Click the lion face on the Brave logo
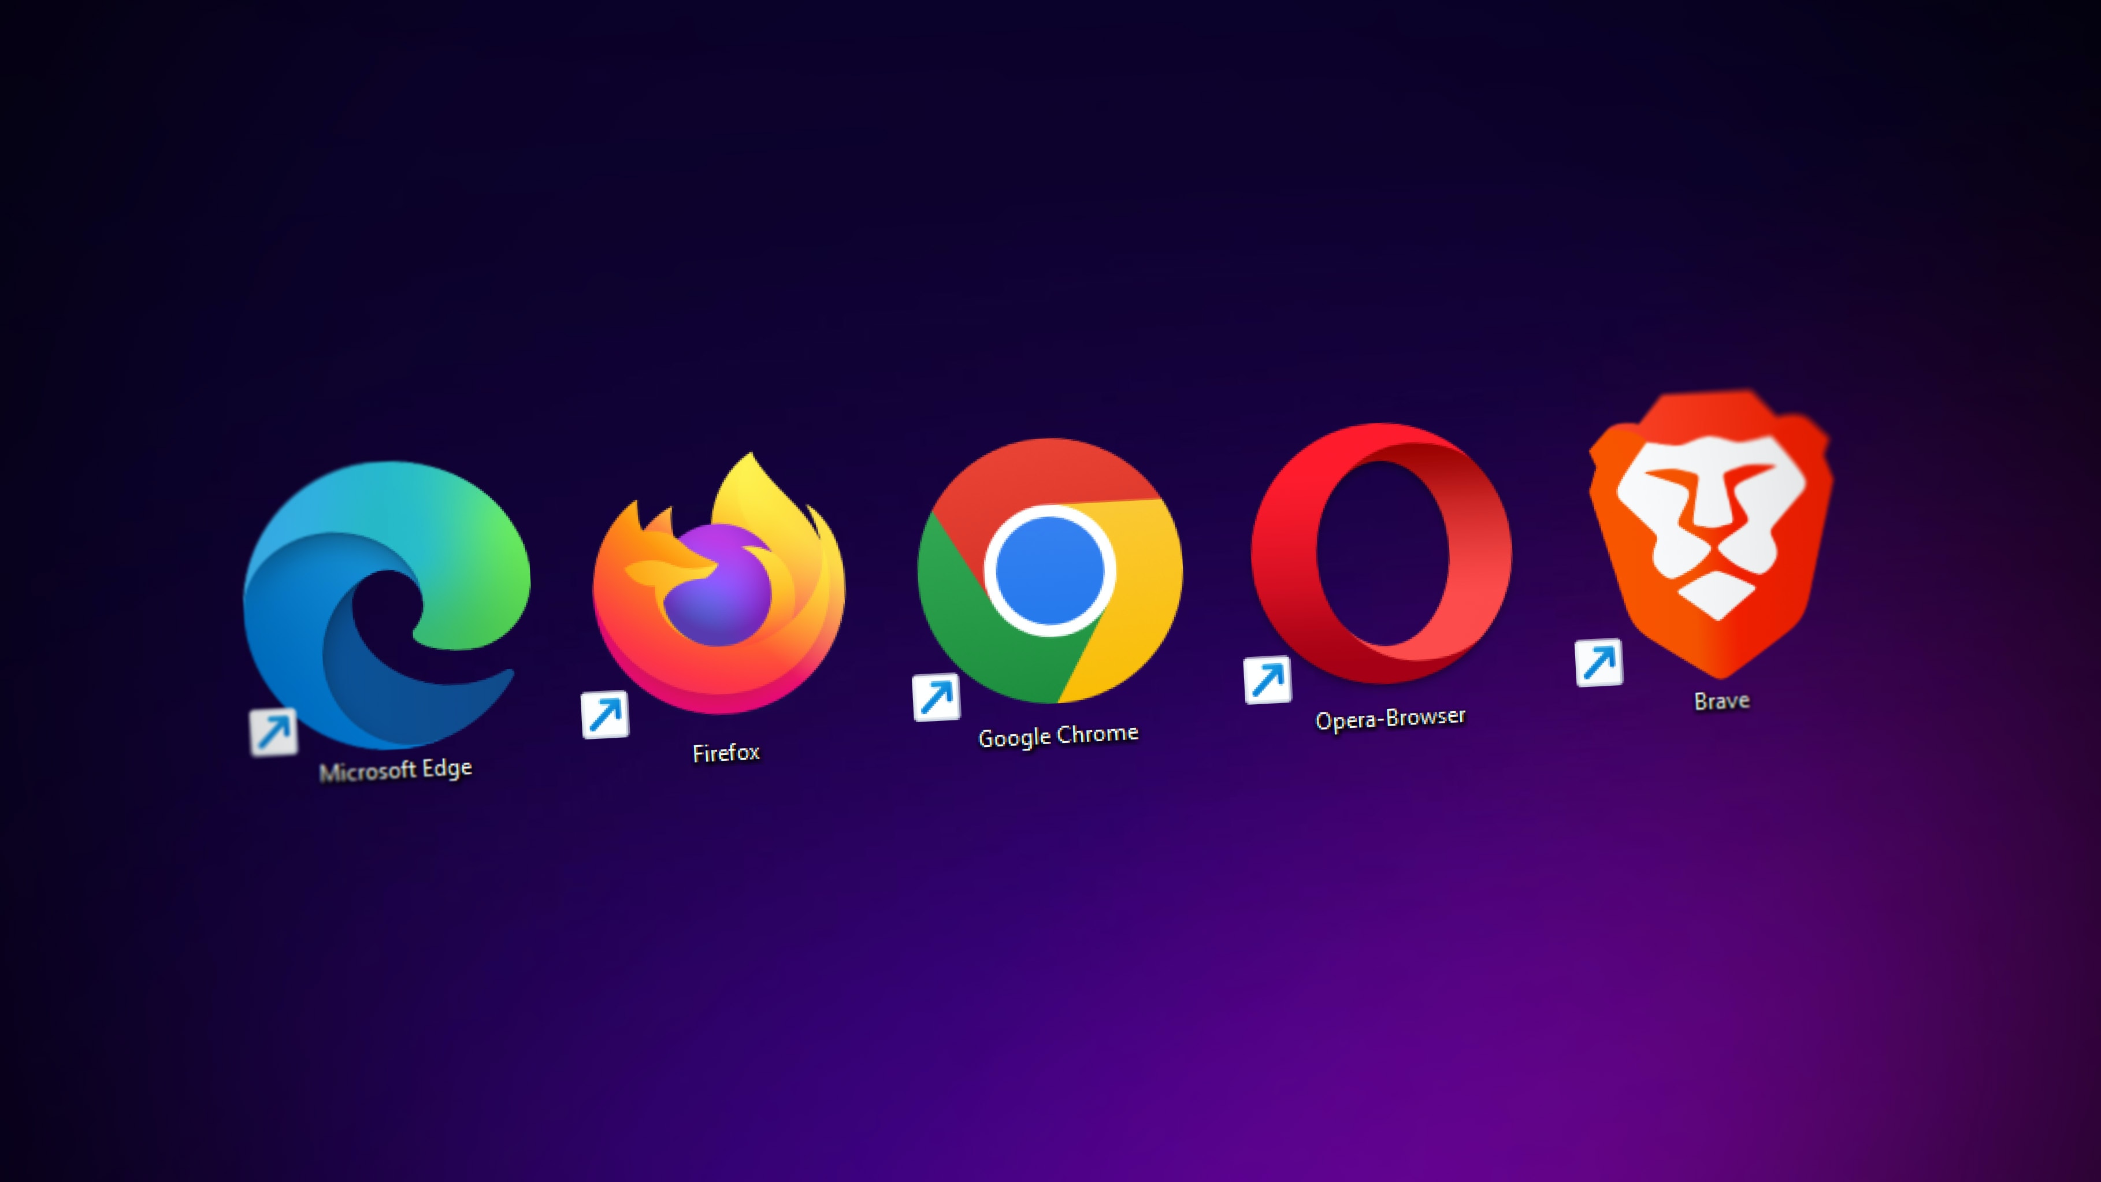The width and height of the screenshot is (2101, 1182). (1713, 514)
